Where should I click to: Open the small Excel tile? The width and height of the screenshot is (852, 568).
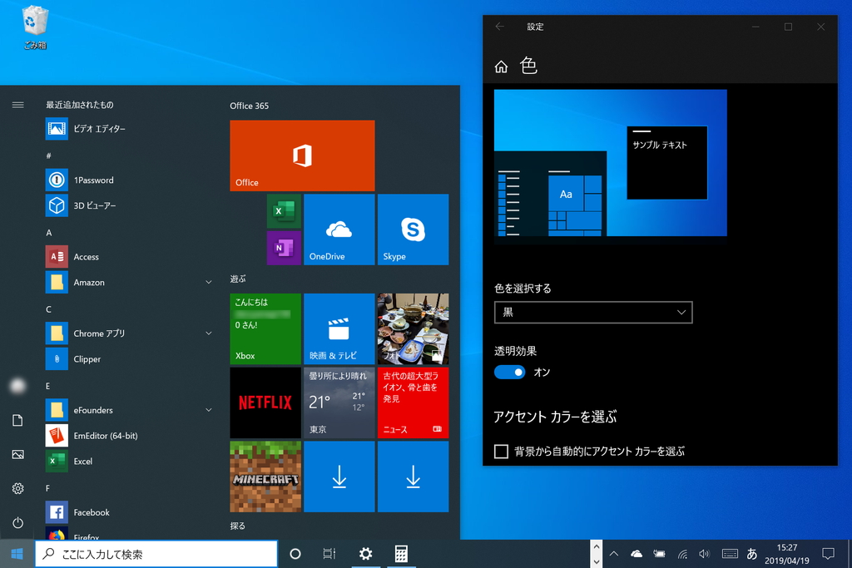click(284, 210)
